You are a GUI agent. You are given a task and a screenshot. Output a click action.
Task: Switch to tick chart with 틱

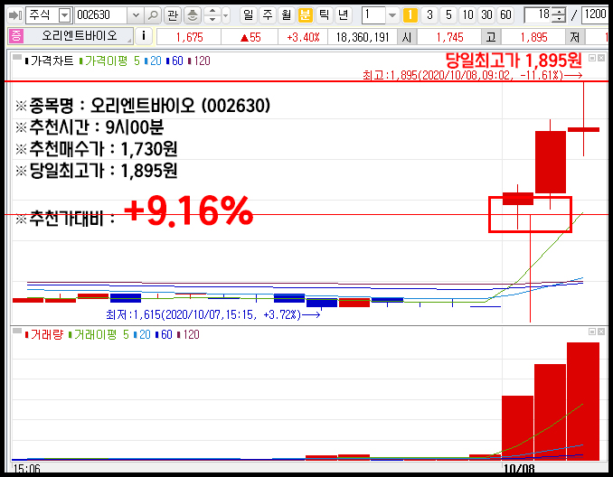[x=324, y=15]
